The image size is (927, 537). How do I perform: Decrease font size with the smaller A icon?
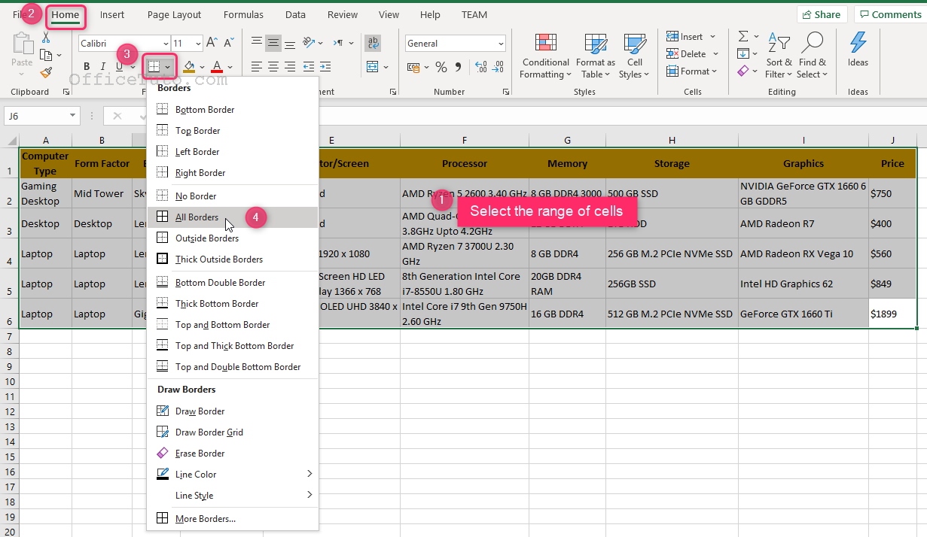pos(227,44)
